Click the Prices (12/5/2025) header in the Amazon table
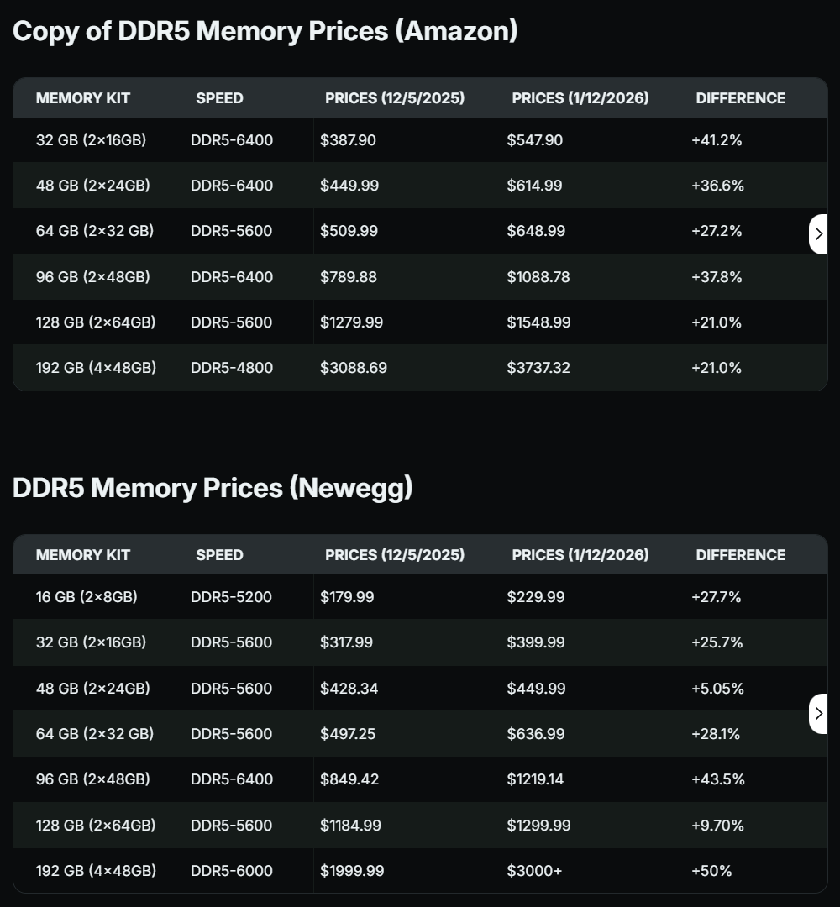Image resolution: width=840 pixels, height=907 pixels. pos(395,98)
